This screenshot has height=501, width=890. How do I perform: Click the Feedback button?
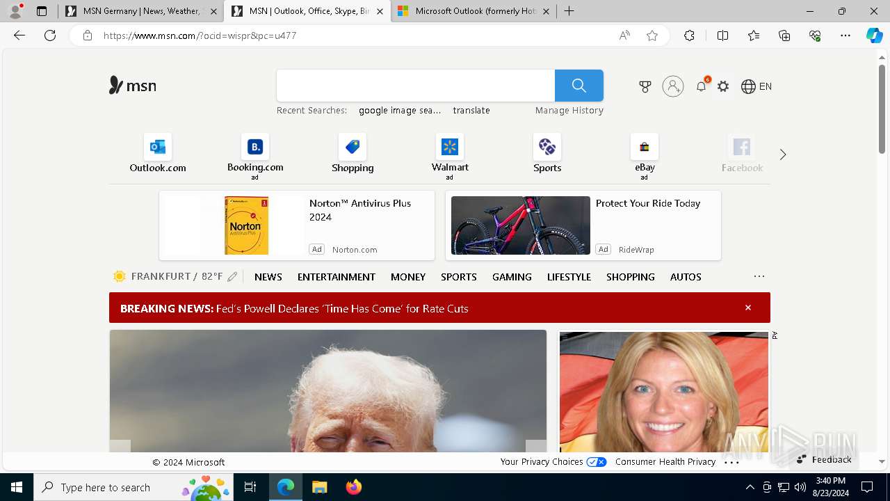coord(825,459)
